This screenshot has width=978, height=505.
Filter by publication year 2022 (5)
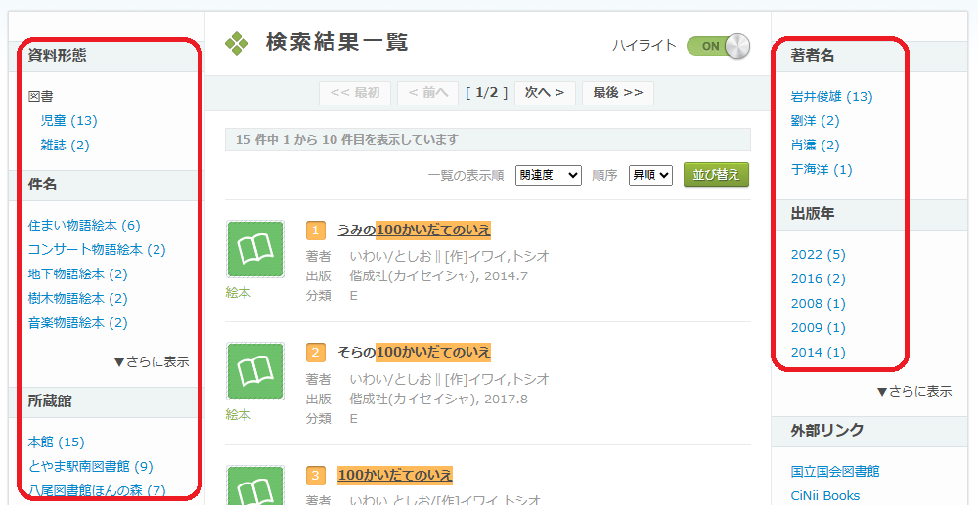click(818, 255)
